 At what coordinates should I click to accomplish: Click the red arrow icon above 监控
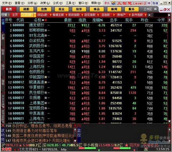coord(79,126)
